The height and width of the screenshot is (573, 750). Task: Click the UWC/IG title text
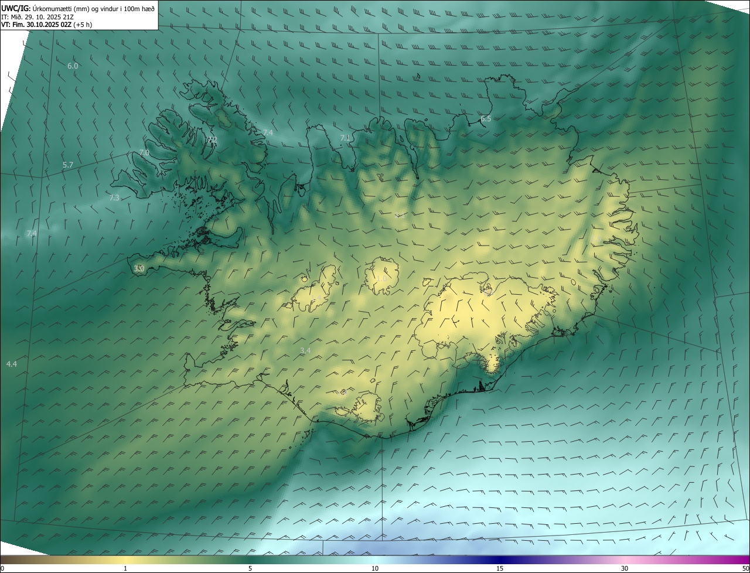pos(16,8)
